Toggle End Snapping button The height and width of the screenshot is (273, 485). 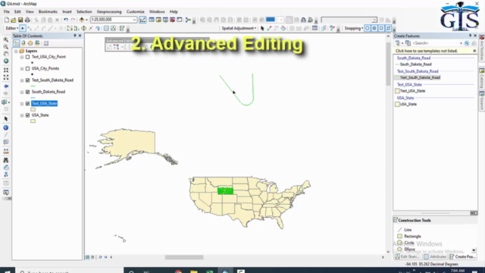pos(374,28)
